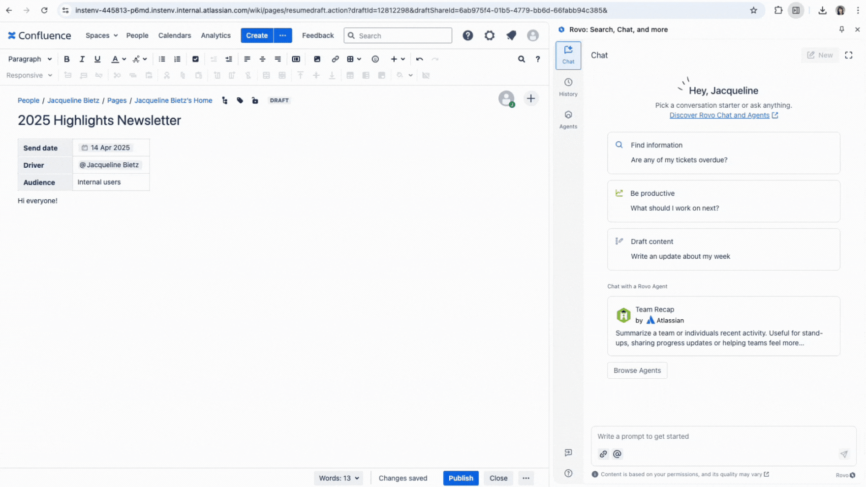This screenshot has height=487, width=866.
Task: Send the Rovo prompt with the send icon
Action: [x=844, y=454]
